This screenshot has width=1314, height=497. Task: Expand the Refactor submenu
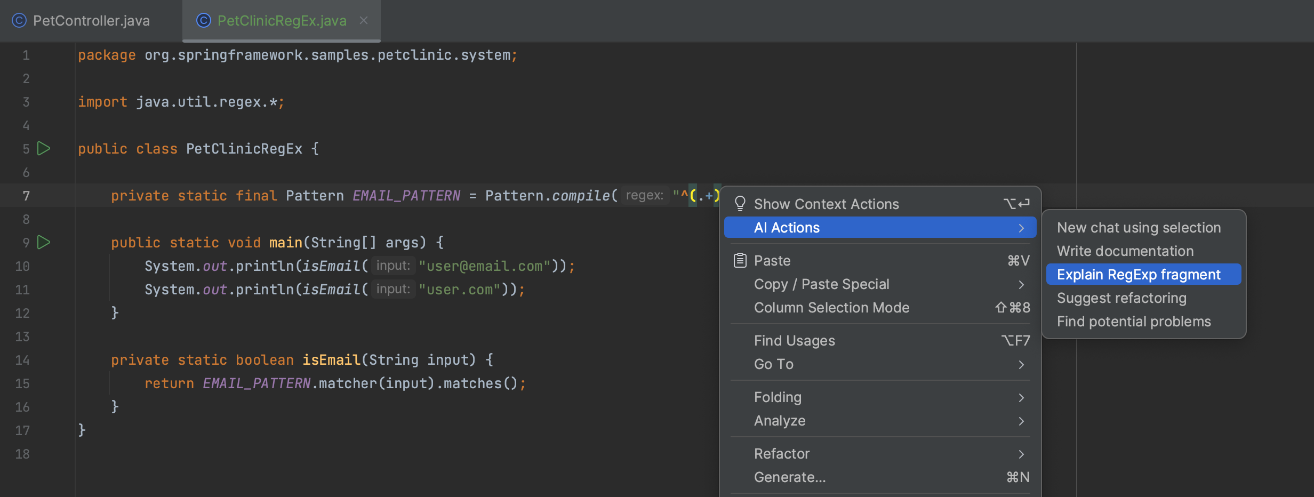click(x=880, y=454)
